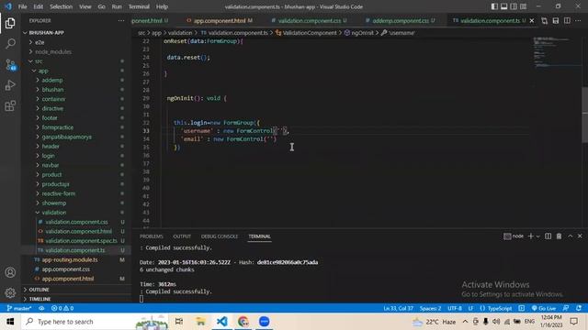Open the Explorer view in activity bar
This screenshot has height=330, width=588.
pos(10,23)
